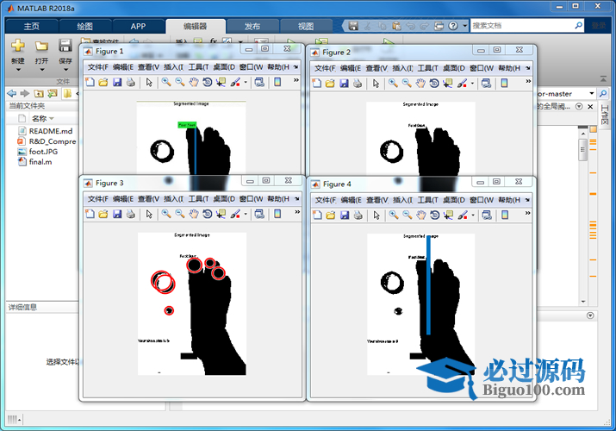Open Figure 1 编辑 menu
Viewport: 616px width, 431px height.
tap(123, 67)
